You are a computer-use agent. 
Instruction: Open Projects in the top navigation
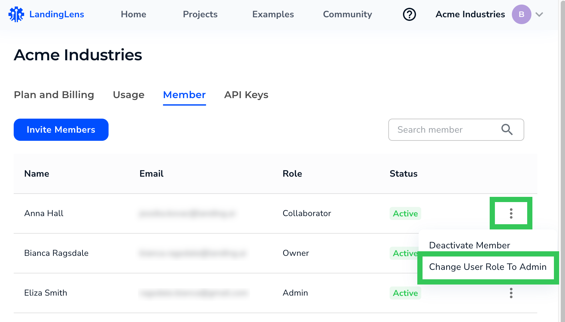(200, 14)
